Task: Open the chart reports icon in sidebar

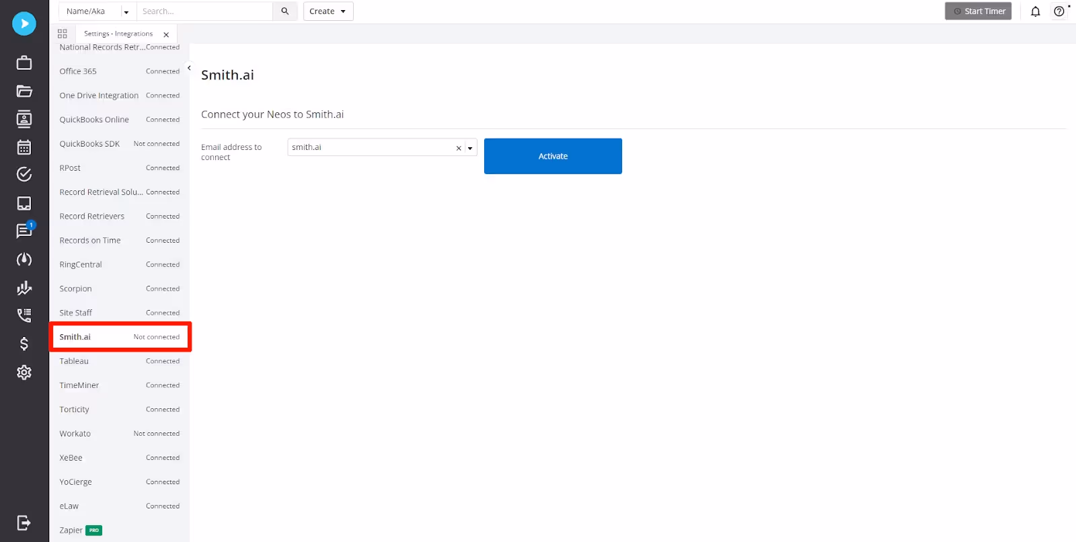Action: pyautogui.click(x=24, y=288)
